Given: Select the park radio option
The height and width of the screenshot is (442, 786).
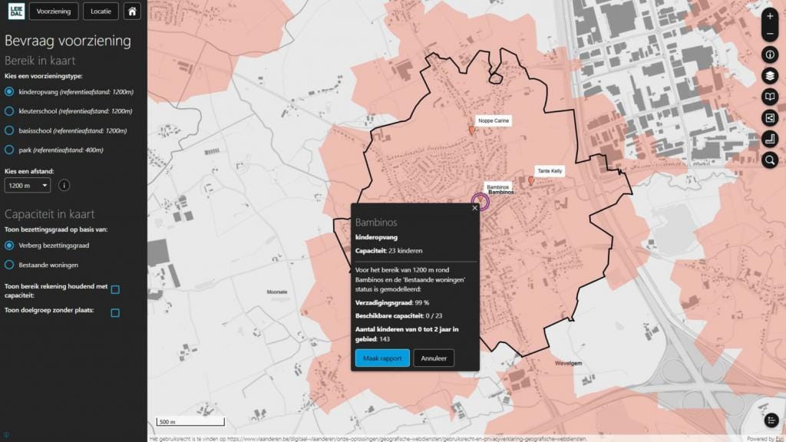Looking at the screenshot, I should 9,150.
